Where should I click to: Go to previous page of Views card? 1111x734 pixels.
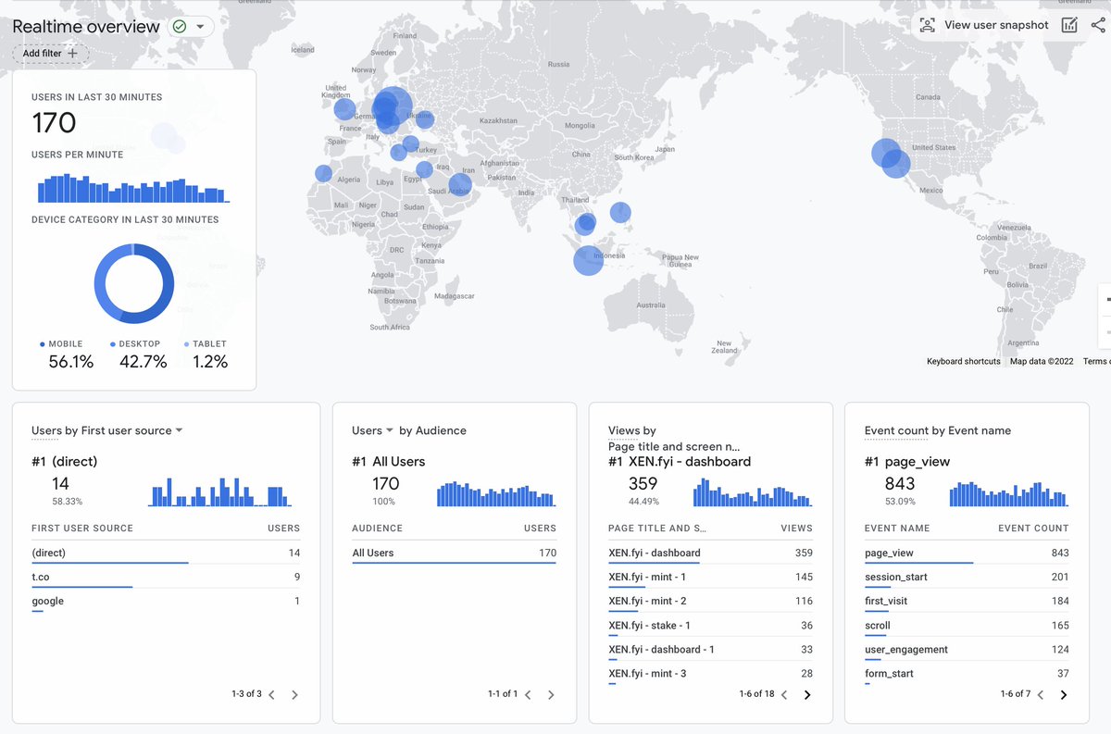(x=784, y=694)
